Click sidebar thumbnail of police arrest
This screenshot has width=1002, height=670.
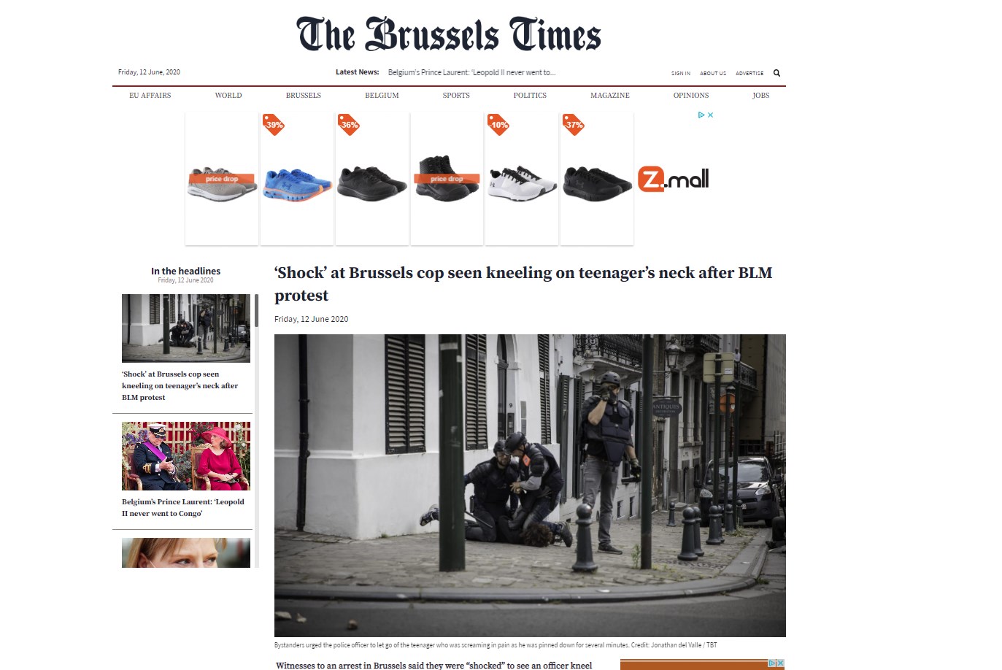click(186, 328)
